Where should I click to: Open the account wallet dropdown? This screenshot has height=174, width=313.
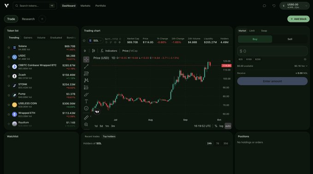click(295, 6)
